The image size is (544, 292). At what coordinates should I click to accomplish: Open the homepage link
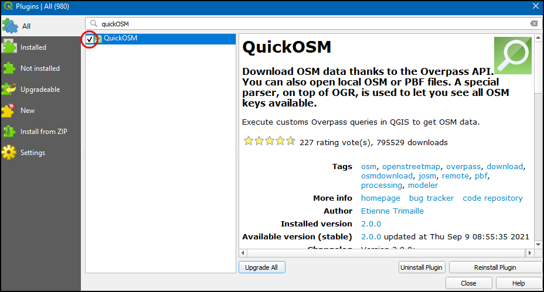coord(380,198)
